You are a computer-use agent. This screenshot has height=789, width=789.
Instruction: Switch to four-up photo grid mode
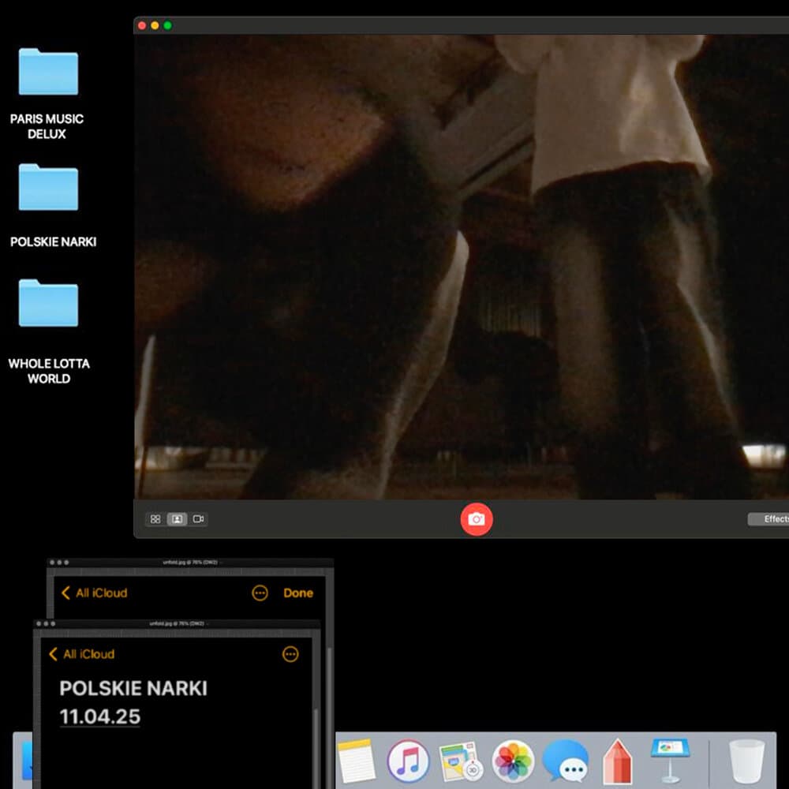pyautogui.click(x=155, y=519)
